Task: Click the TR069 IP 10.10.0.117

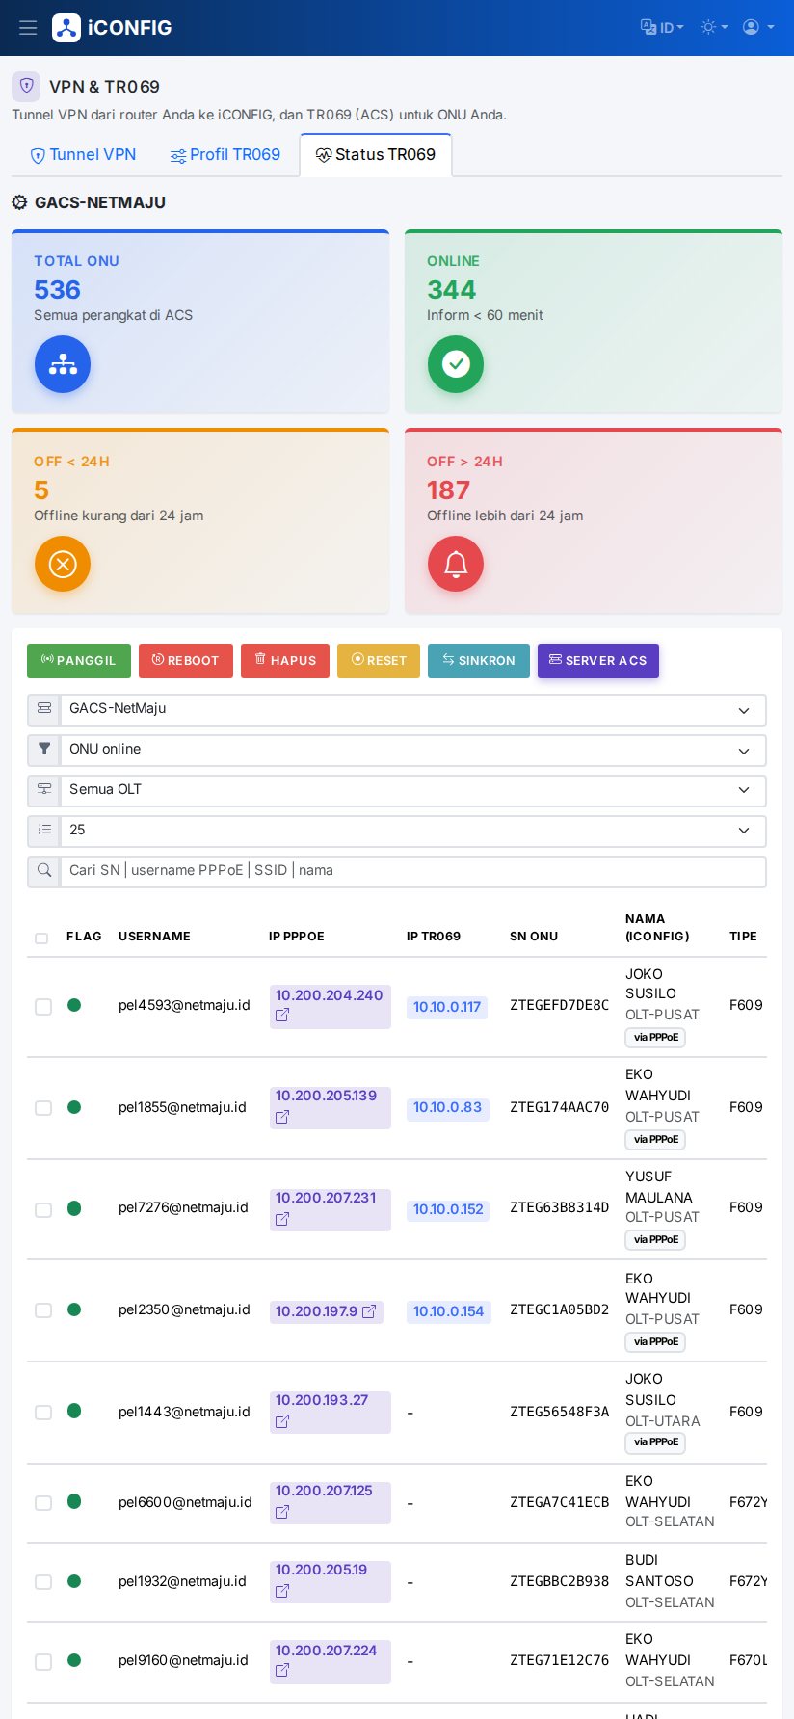Action: coord(447,1008)
